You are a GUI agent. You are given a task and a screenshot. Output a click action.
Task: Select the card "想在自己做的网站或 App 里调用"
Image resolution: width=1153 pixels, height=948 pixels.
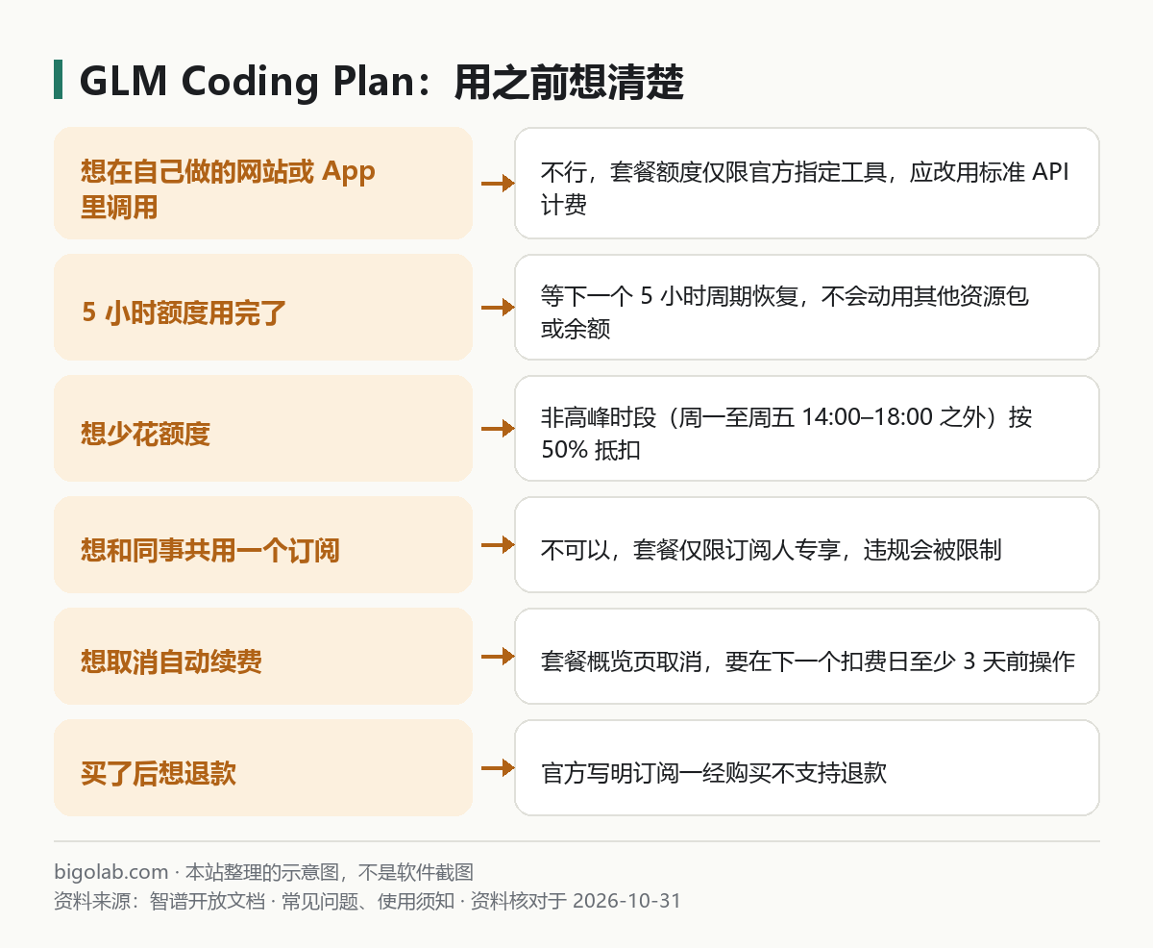click(263, 183)
